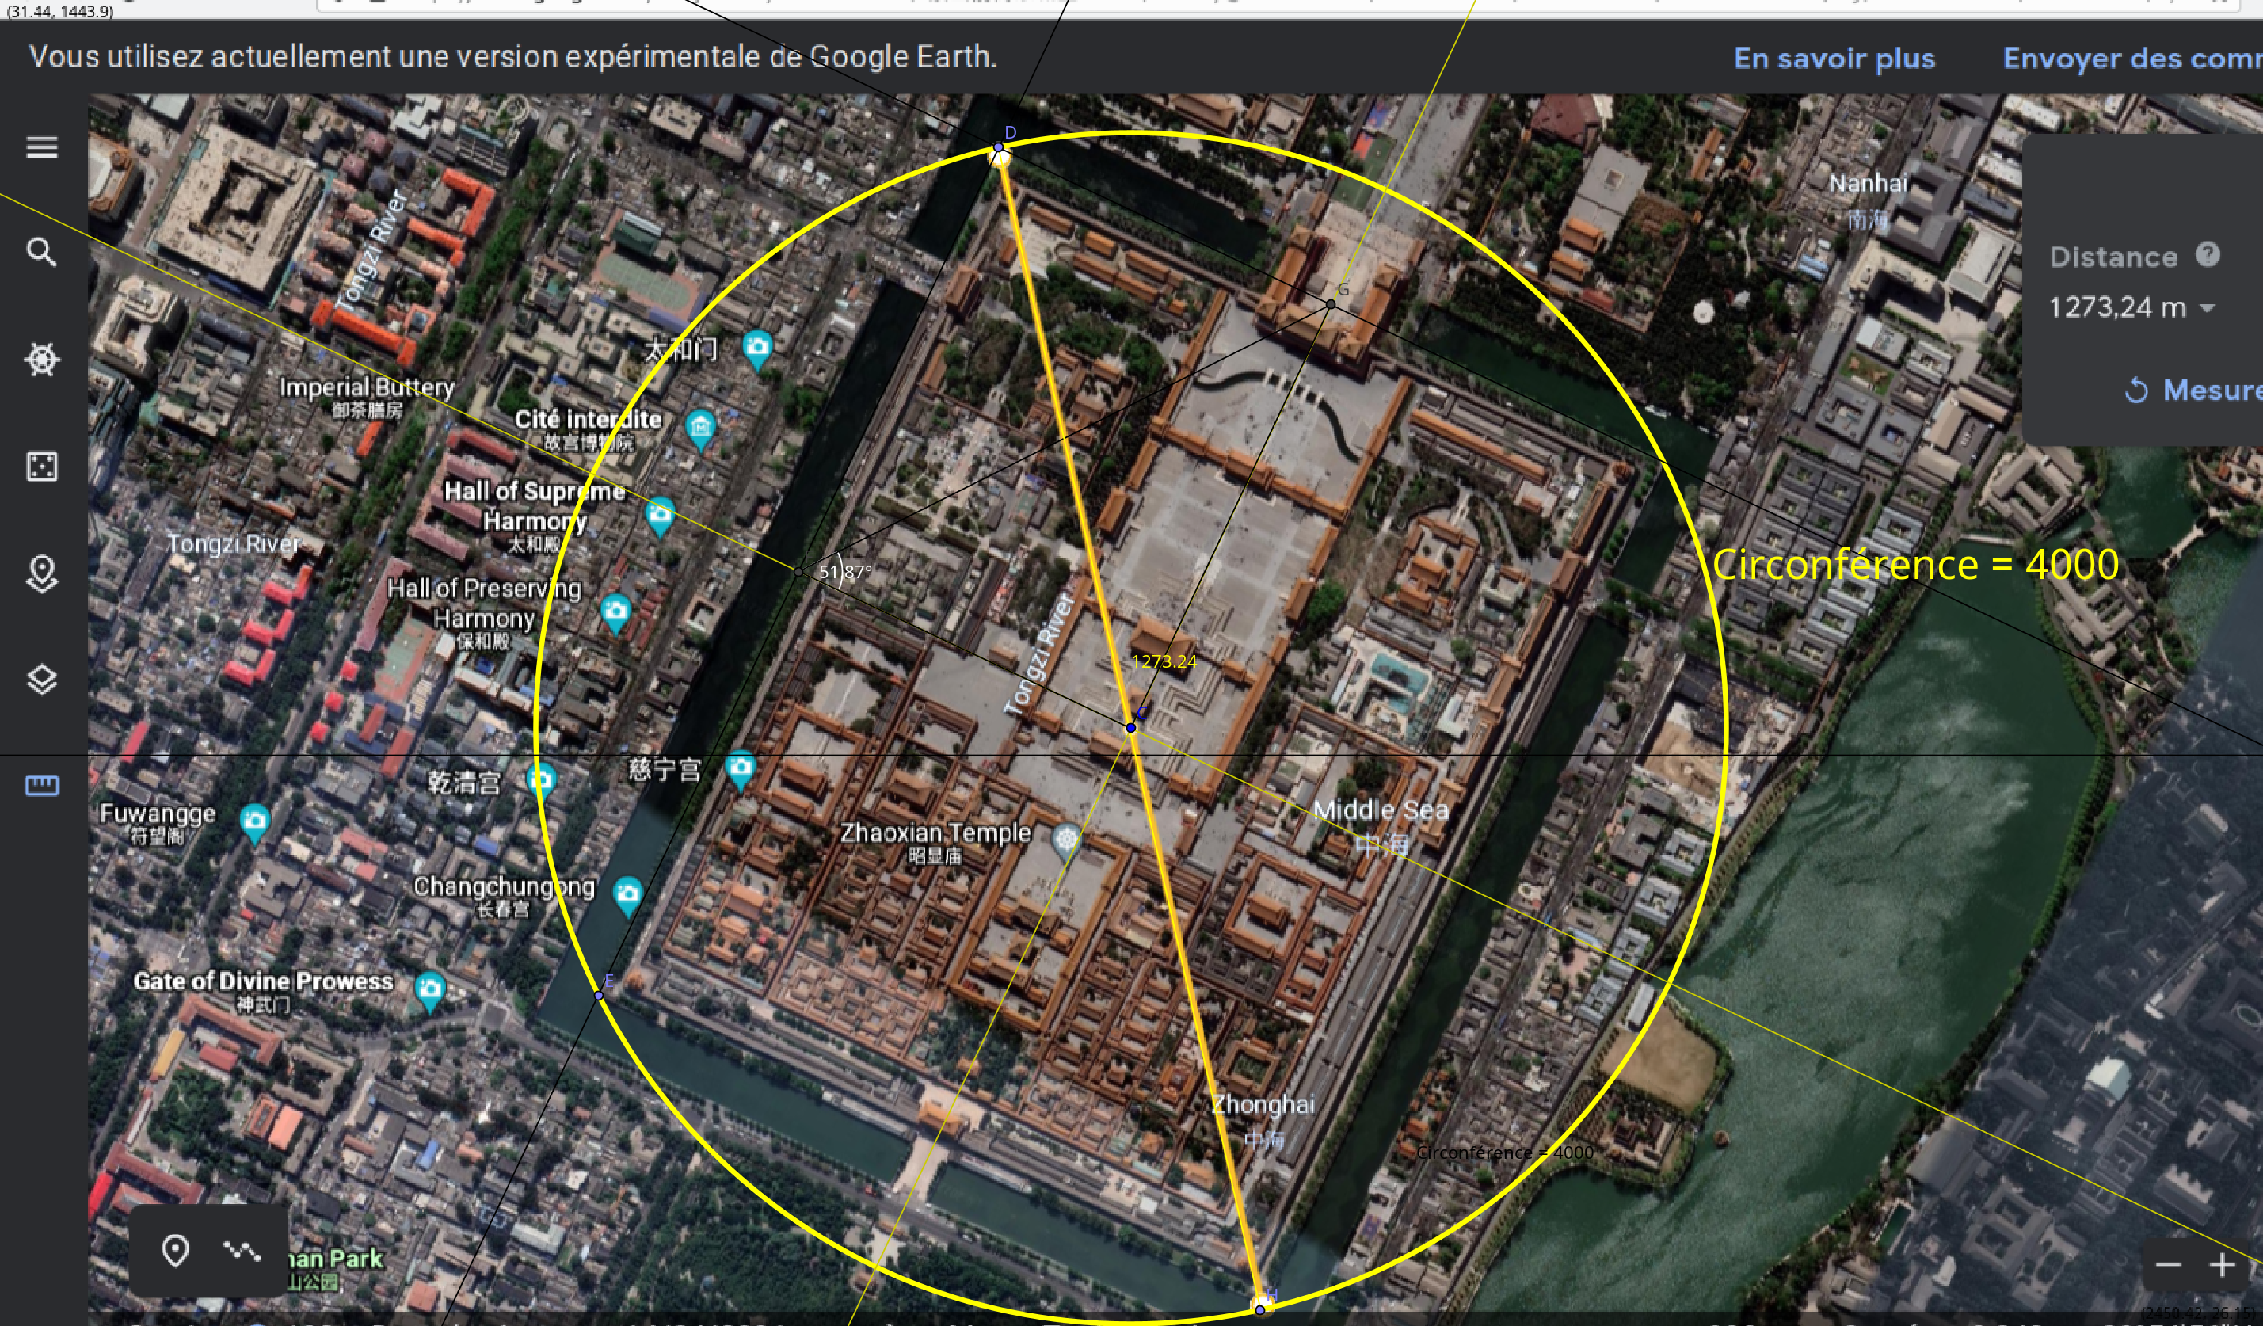
Task: Click the Gate of Divine Prowess photo marker
Action: 430,989
